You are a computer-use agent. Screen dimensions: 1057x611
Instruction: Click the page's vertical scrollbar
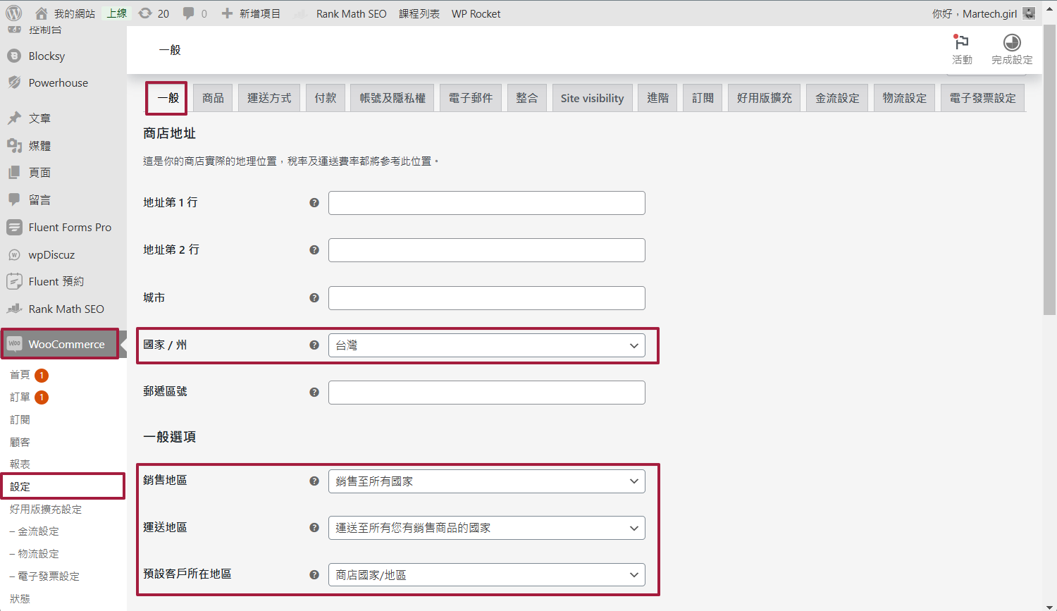(x=1050, y=169)
